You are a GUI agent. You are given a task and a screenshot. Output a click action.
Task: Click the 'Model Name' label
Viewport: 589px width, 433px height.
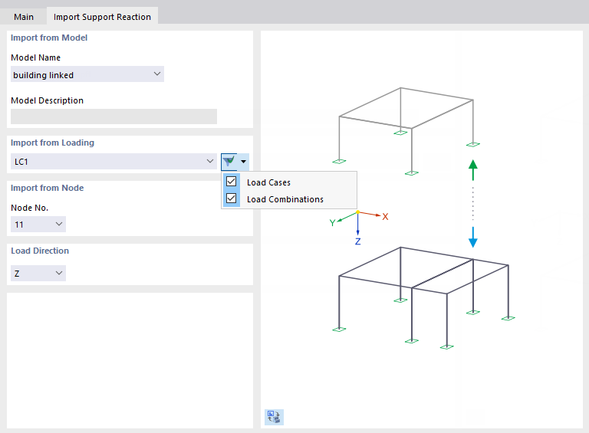pos(36,57)
